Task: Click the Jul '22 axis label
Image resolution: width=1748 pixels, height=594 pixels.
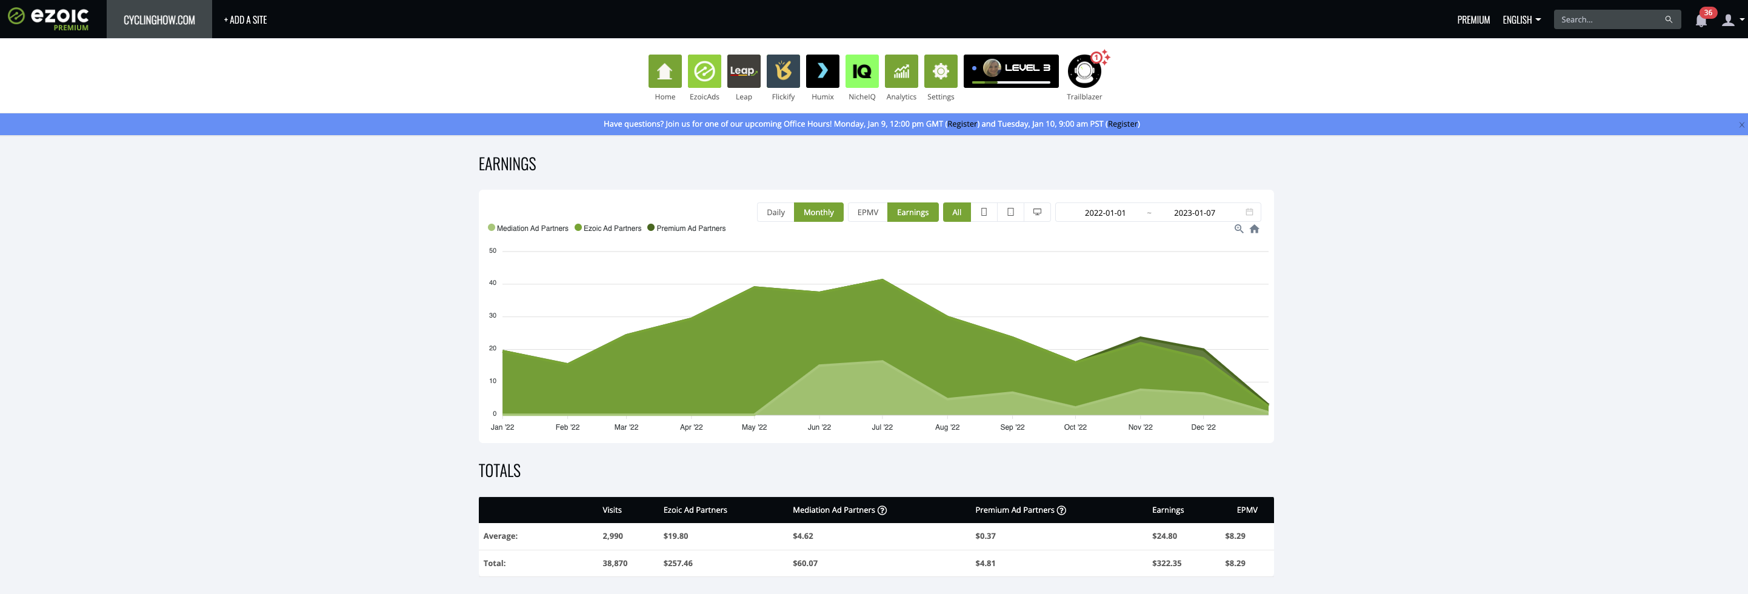Action: pyautogui.click(x=881, y=427)
